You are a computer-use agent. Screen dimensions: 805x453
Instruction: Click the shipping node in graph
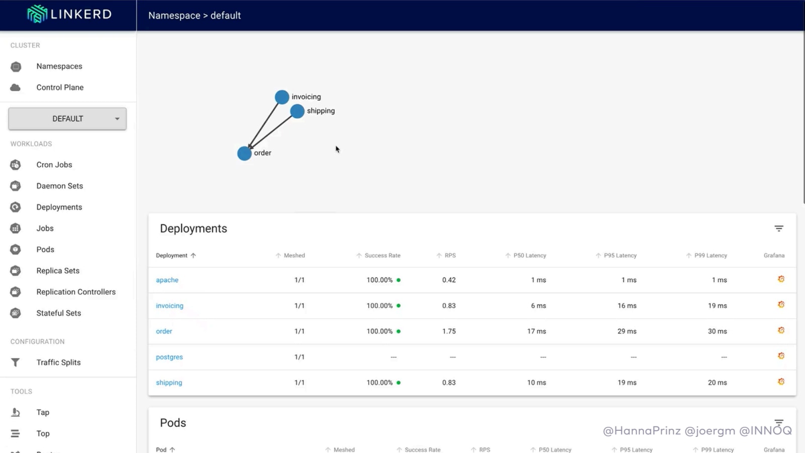pyautogui.click(x=297, y=111)
